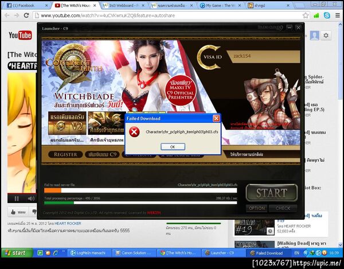
Task: Open Walking Dead #19 video thumbnail
Action: (254, 227)
